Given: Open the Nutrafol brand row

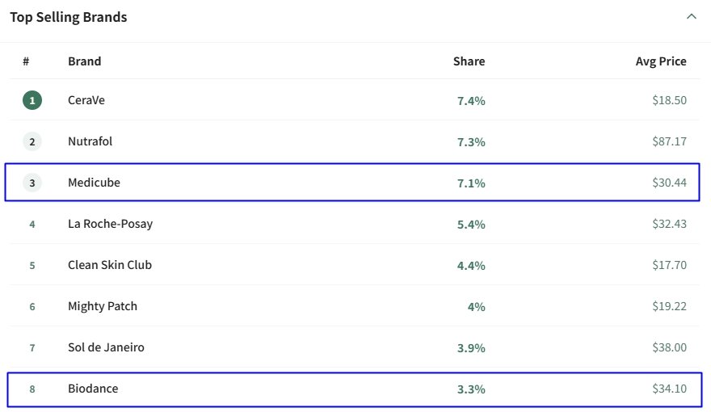Looking at the screenshot, I should point(90,142).
